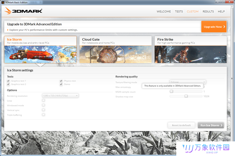
Task: Click the Max anisotropy label
Action: pos(123,87)
